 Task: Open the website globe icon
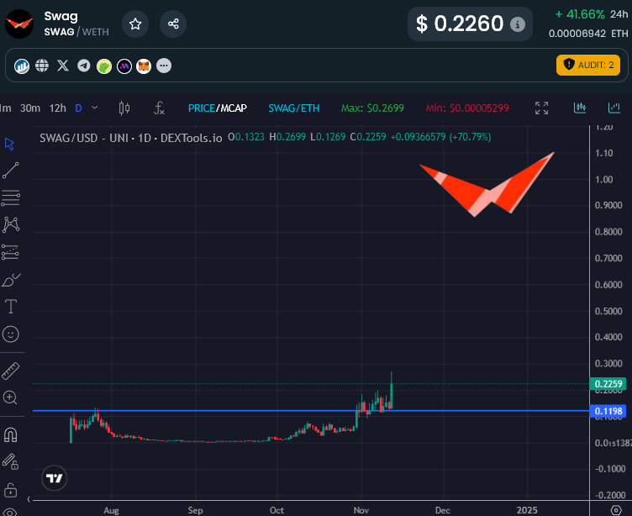[x=42, y=66]
